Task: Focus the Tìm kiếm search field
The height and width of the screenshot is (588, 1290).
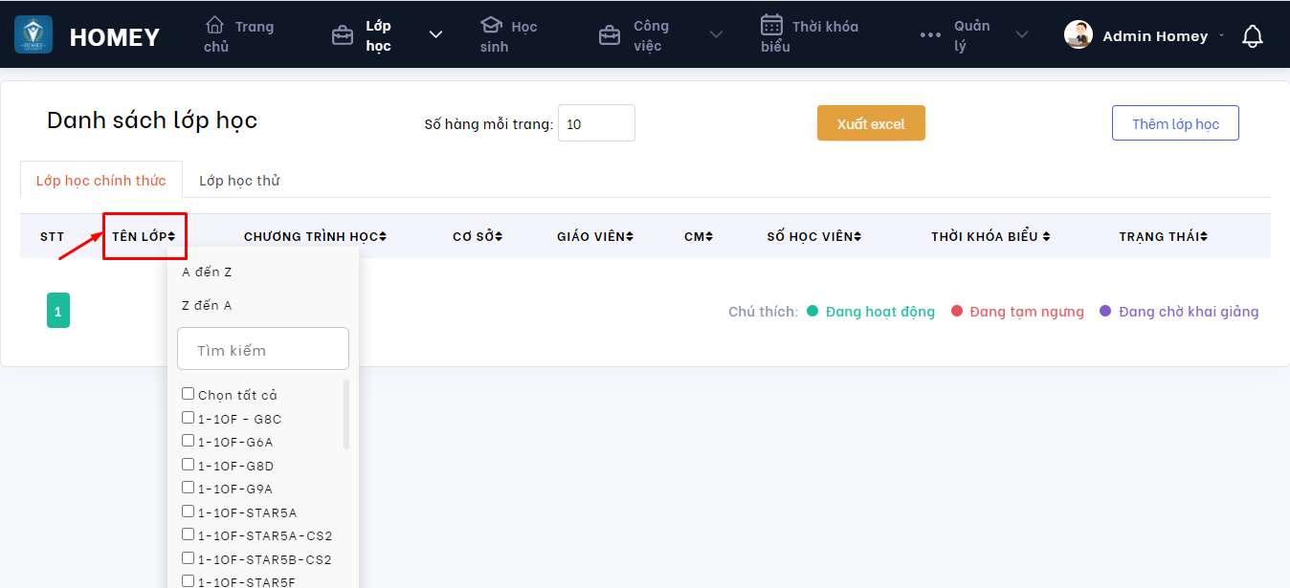Action: (x=263, y=350)
